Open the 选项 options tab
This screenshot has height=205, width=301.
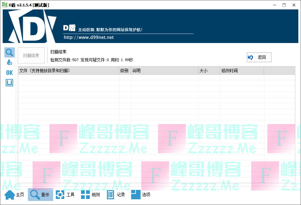click(141, 195)
